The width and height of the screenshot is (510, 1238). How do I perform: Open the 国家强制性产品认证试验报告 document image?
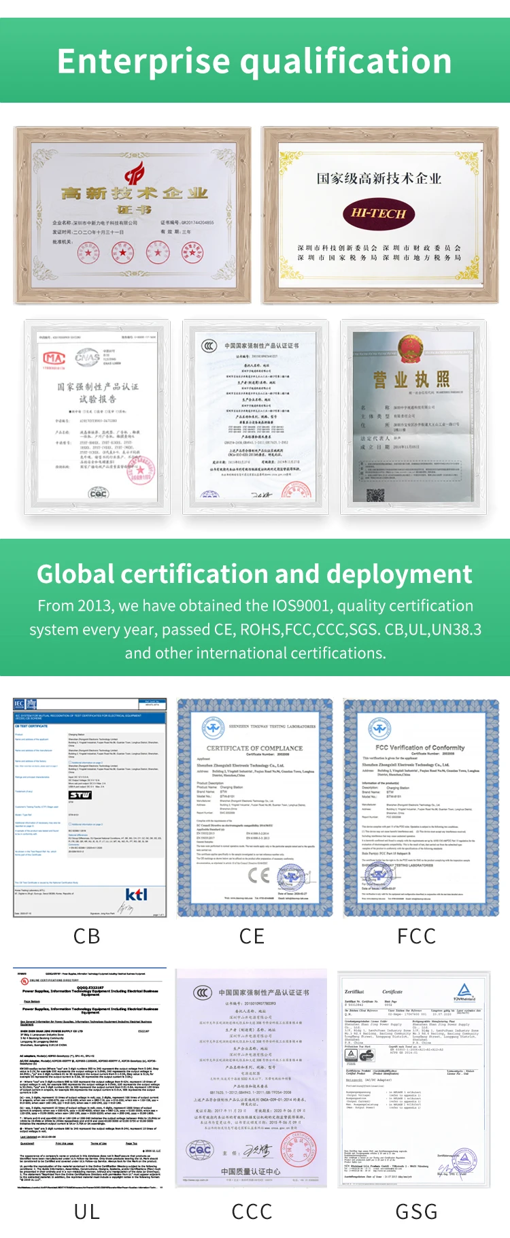[x=97, y=417]
